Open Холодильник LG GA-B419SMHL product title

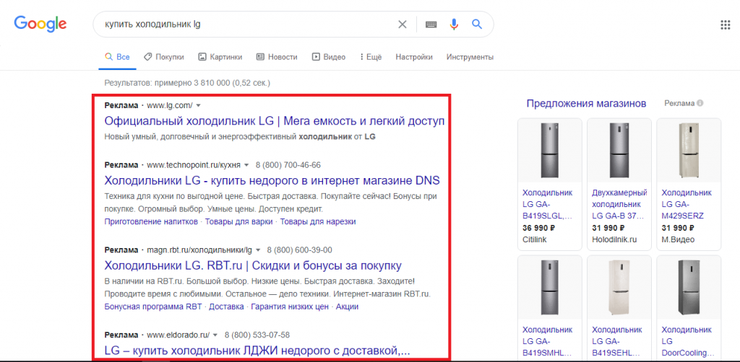[548, 341]
